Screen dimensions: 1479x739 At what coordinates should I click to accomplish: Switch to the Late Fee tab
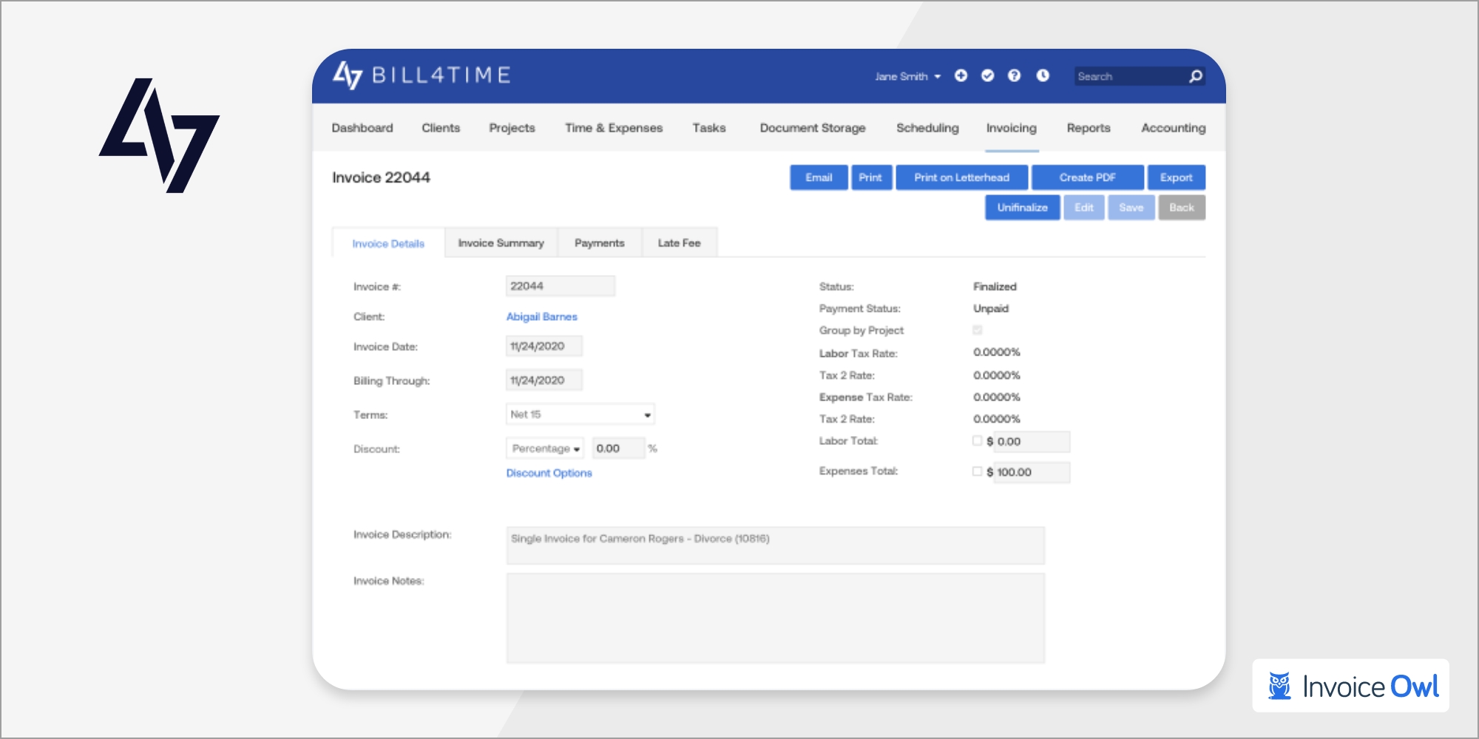tap(679, 243)
